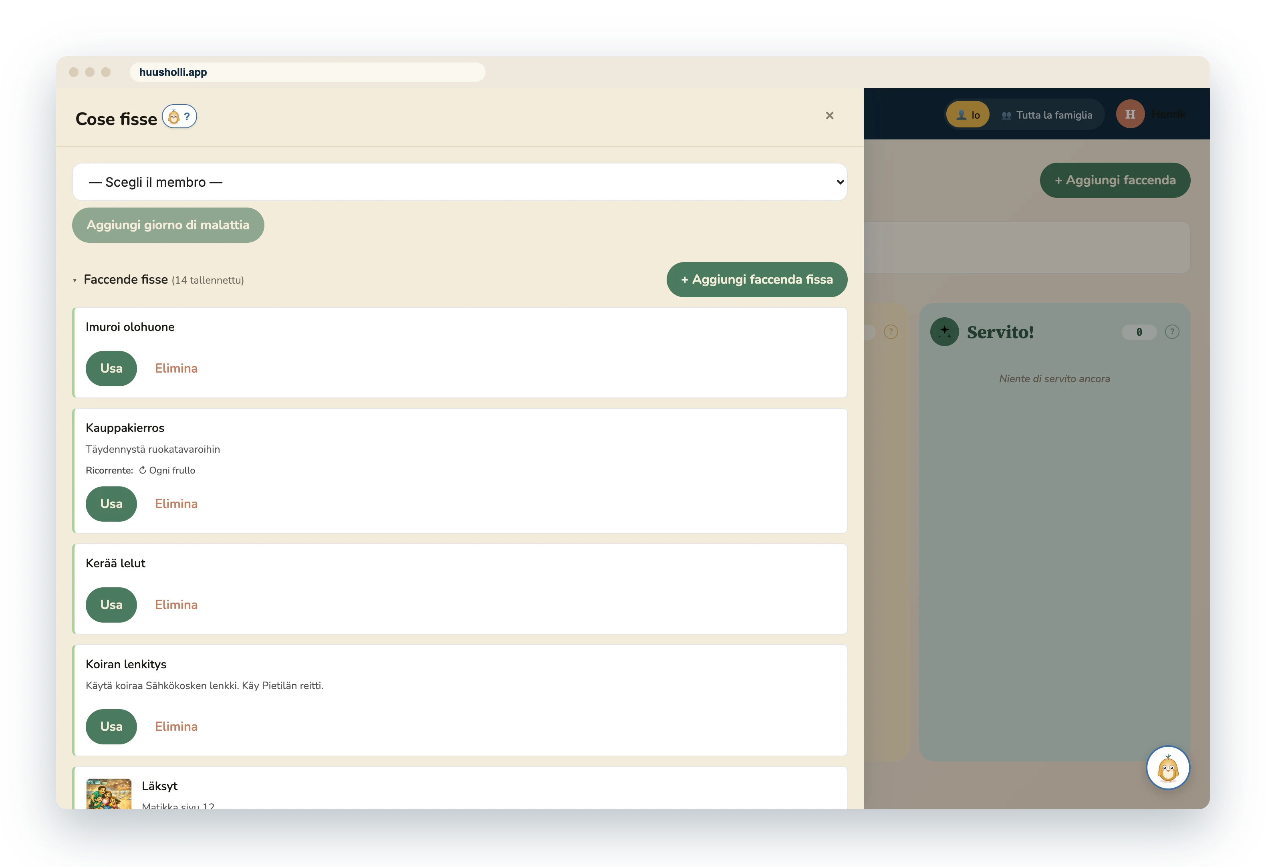Click the Imuroi olohuone title
The image size is (1266, 867).
[130, 327]
